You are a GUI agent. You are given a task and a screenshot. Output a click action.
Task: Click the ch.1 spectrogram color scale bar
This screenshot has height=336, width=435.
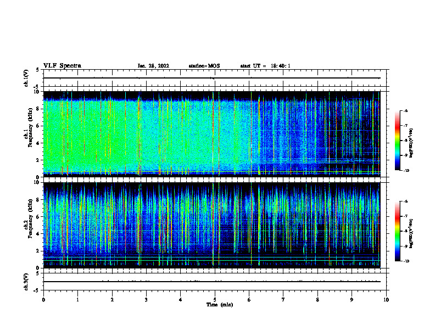tap(398, 141)
